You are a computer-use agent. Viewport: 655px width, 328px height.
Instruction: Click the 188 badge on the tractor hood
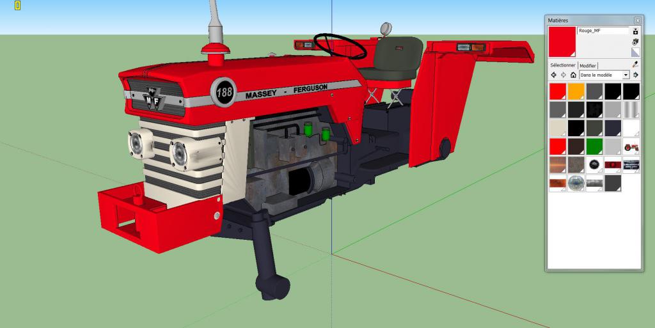point(223,92)
